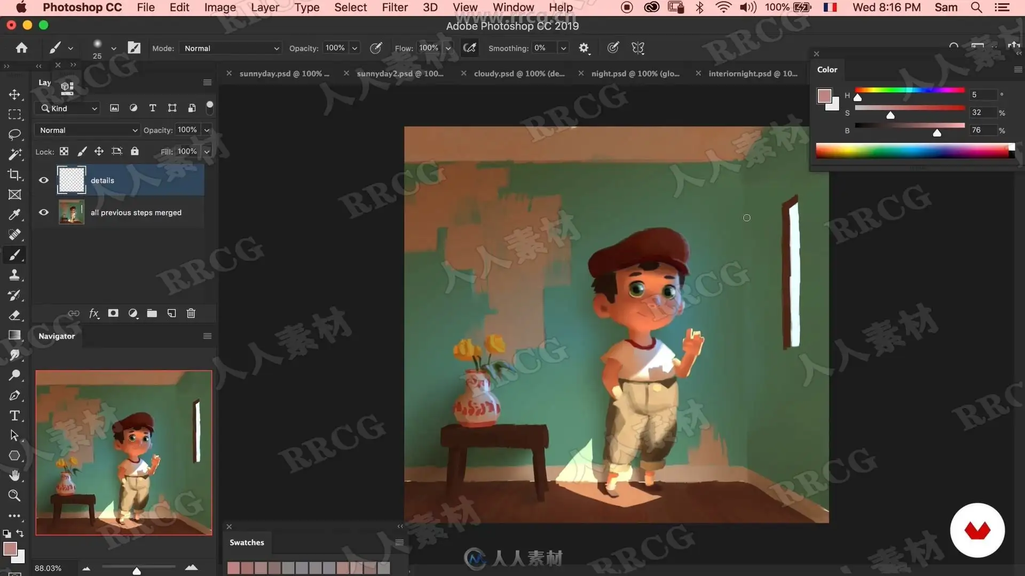Go to the Photoshop home screen
The width and height of the screenshot is (1025, 576).
(21, 48)
